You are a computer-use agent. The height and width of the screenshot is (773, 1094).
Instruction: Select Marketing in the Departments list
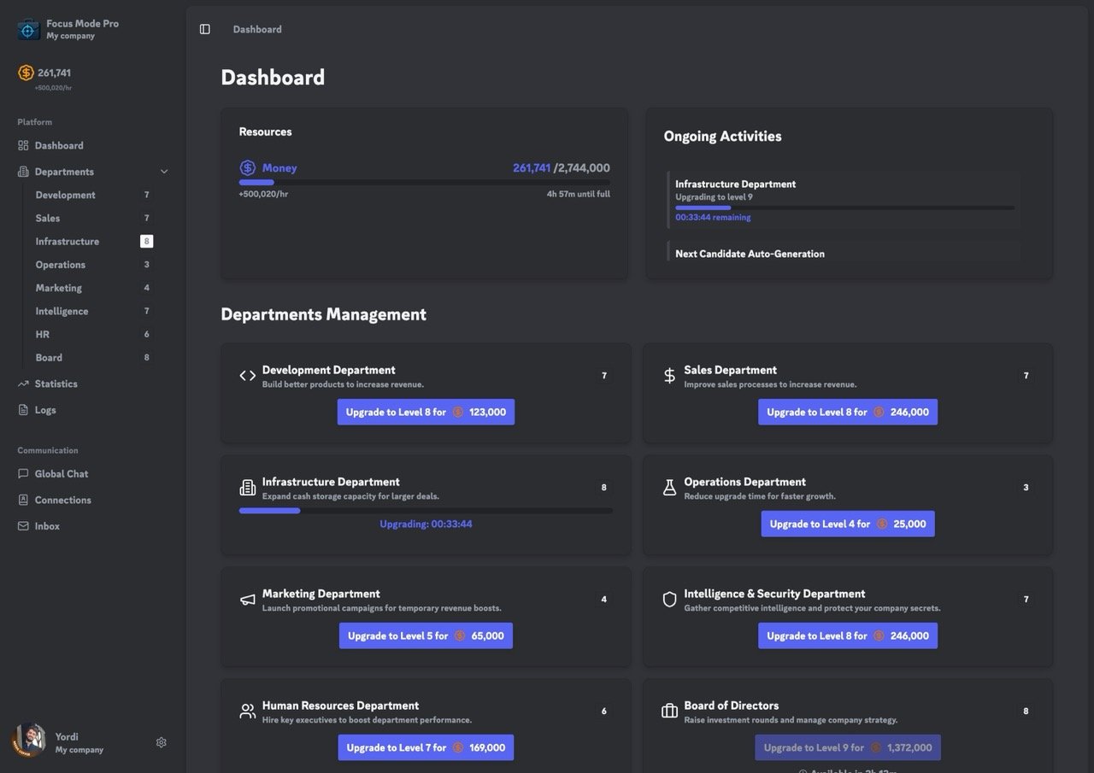click(x=58, y=288)
